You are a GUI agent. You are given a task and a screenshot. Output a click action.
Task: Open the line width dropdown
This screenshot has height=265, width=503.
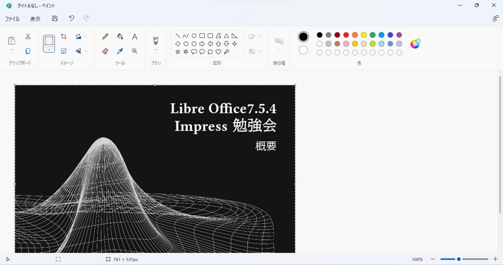pyautogui.click(x=279, y=44)
